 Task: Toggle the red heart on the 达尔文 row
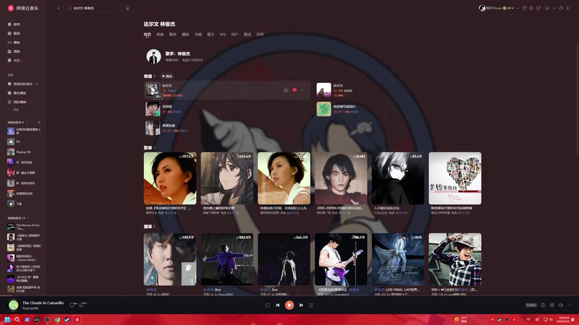(295, 90)
